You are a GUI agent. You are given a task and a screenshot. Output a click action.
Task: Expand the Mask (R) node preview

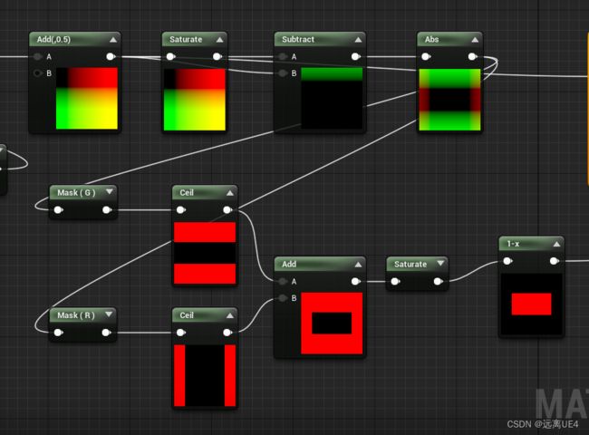point(109,314)
